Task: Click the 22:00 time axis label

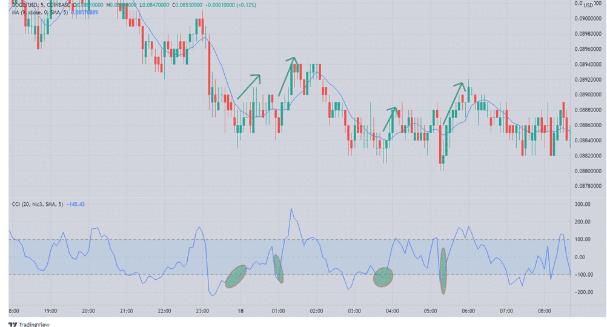Action: pos(165,311)
